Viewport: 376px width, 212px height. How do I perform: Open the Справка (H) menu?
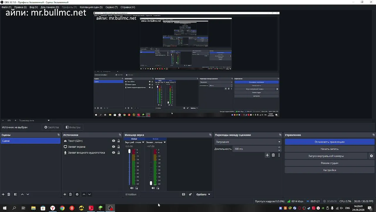[128, 7]
